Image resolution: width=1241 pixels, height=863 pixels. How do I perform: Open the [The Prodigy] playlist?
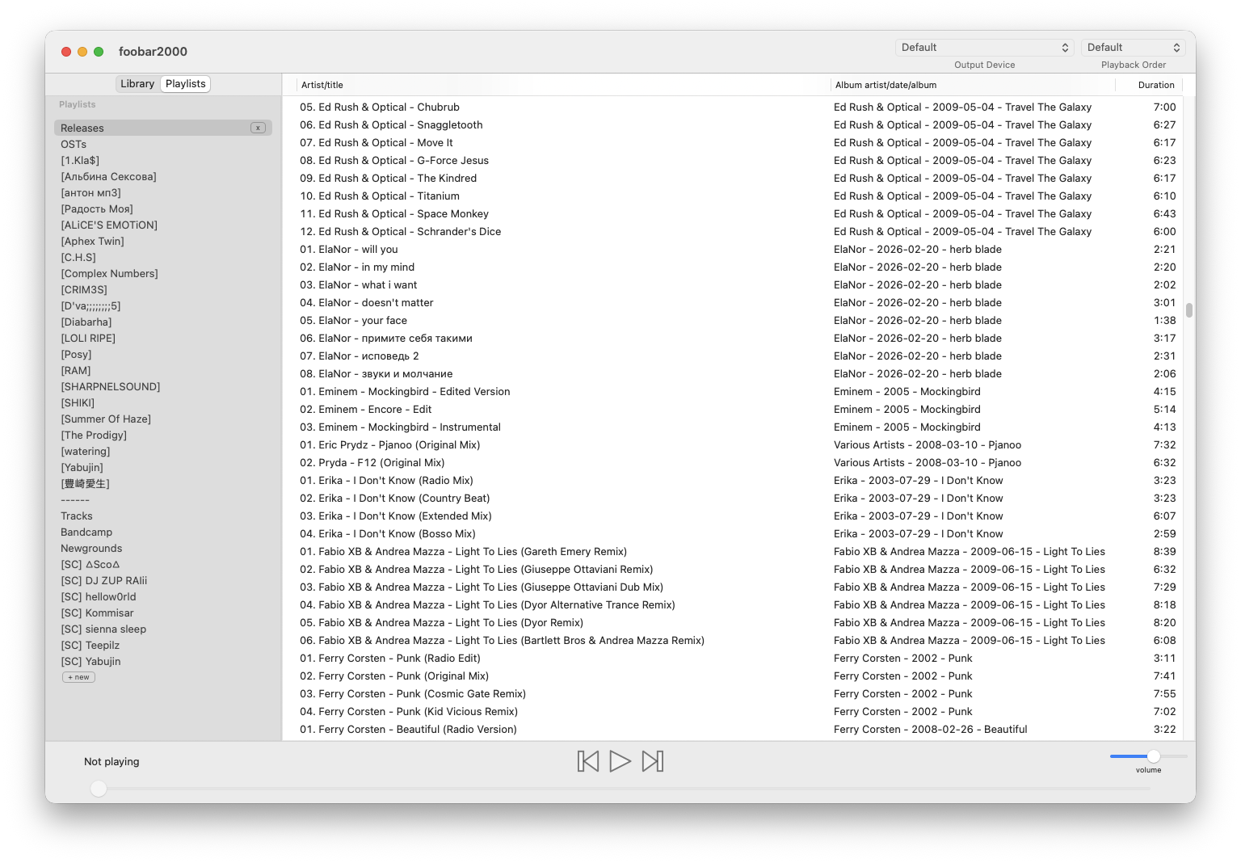[162, 435]
